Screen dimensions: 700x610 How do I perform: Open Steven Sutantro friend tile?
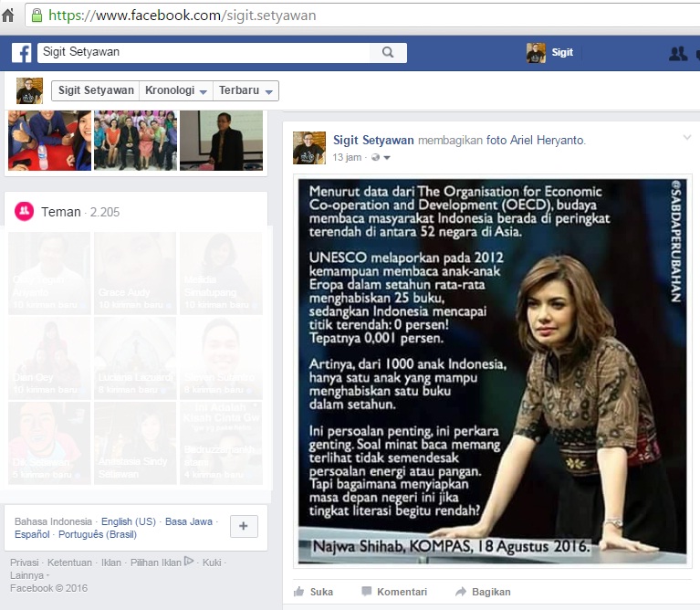pos(221,358)
